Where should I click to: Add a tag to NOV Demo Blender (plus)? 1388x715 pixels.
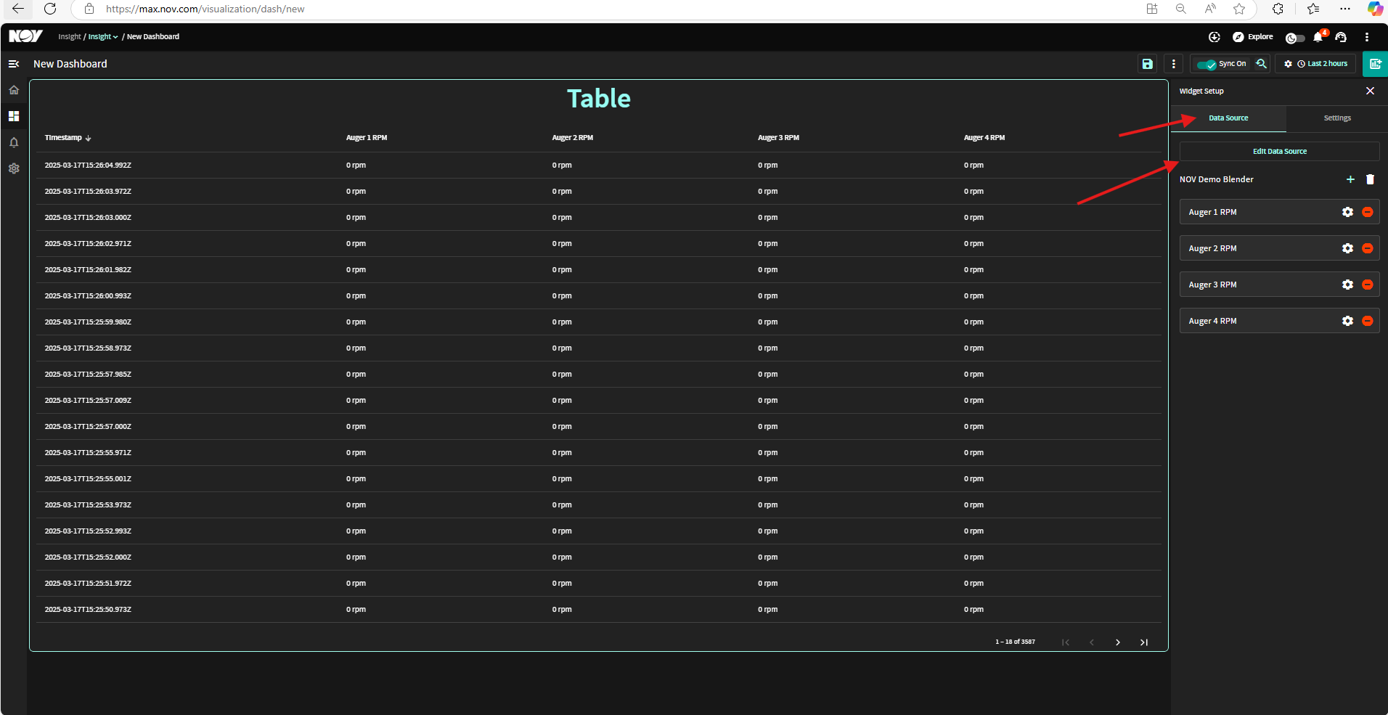click(1350, 179)
